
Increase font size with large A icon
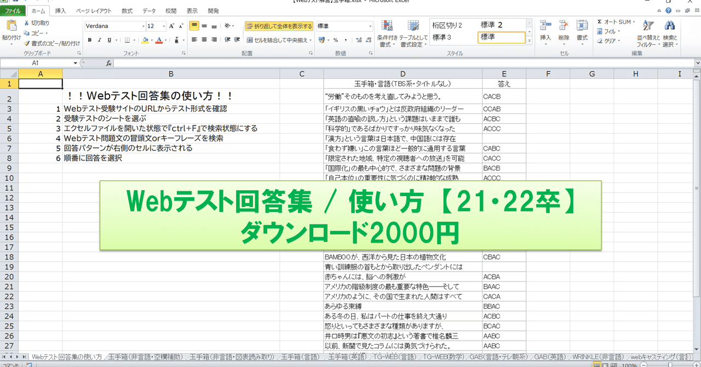pyautogui.click(x=173, y=26)
